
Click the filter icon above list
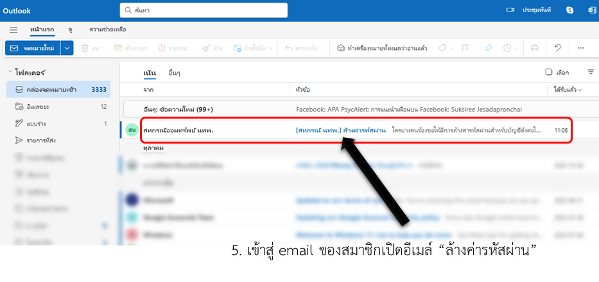(x=591, y=72)
